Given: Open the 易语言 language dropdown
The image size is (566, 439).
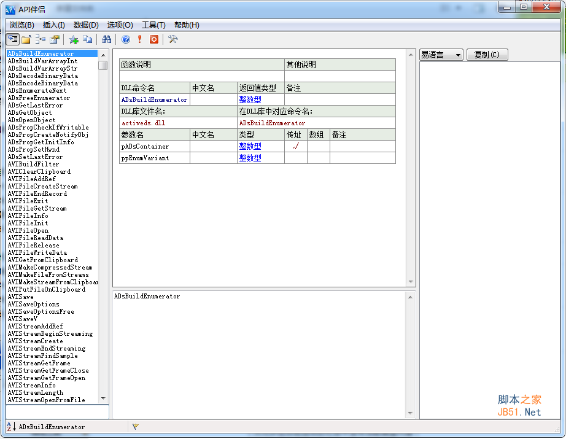Looking at the screenshot, I should 441,55.
